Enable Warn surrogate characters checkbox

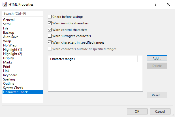[50, 36]
